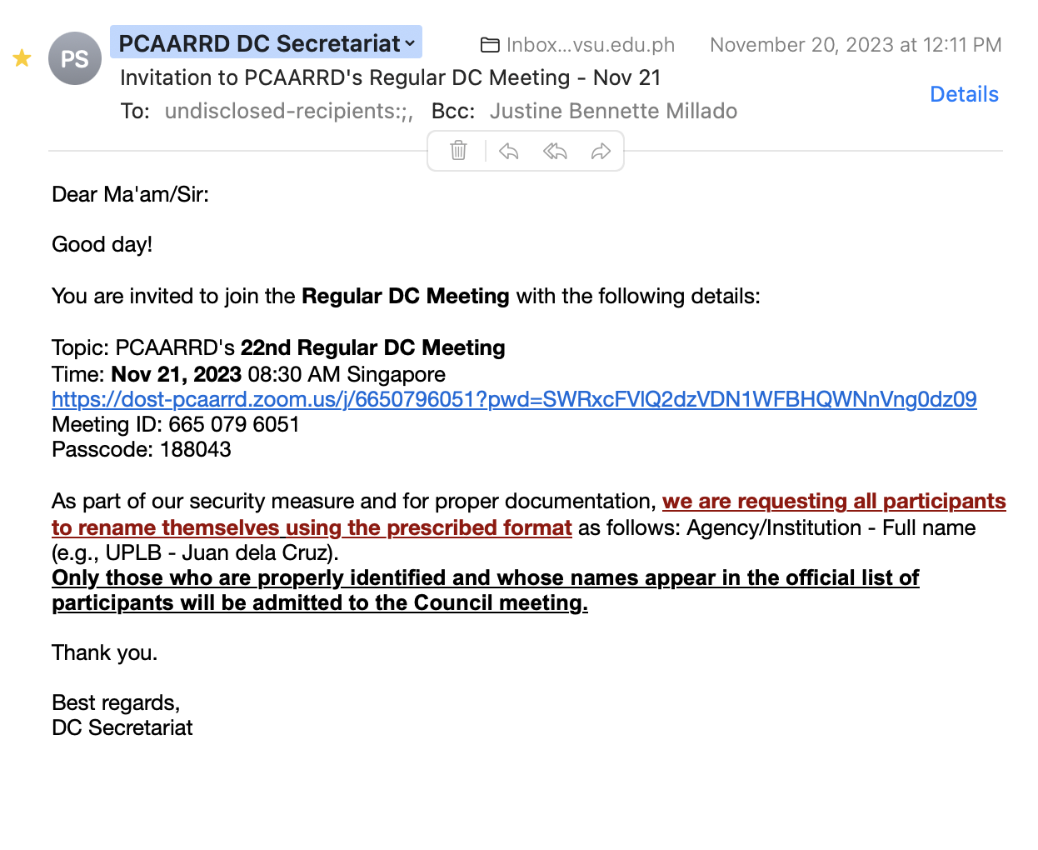Toggle the yellow star flag
The height and width of the screenshot is (850, 1038).
pyautogui.click(x=22, y=58)
